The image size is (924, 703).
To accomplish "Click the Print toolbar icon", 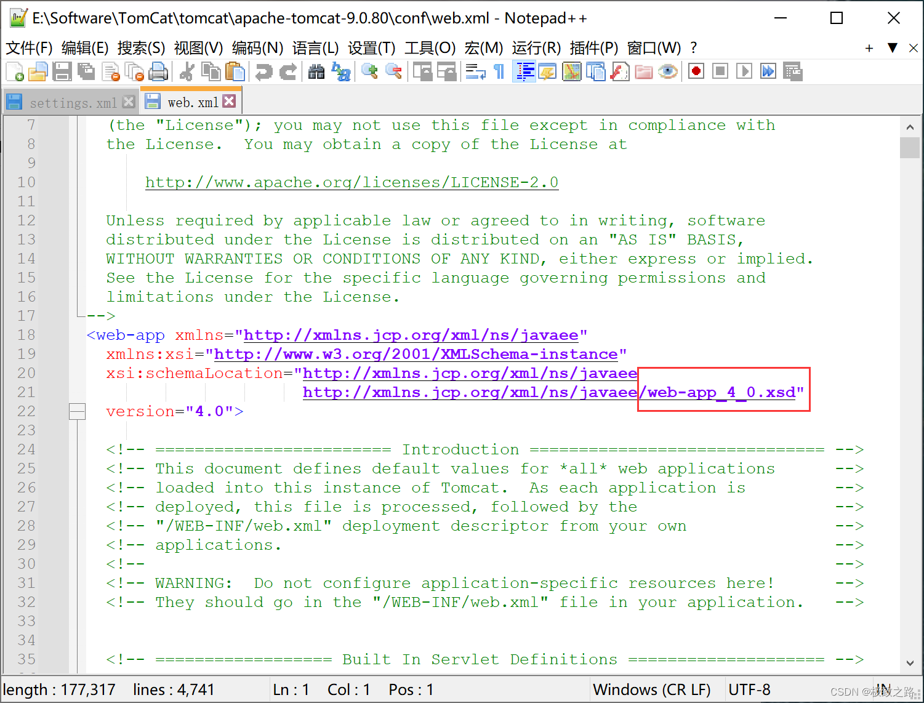I will pyautogui.click(x=158, y=72).
